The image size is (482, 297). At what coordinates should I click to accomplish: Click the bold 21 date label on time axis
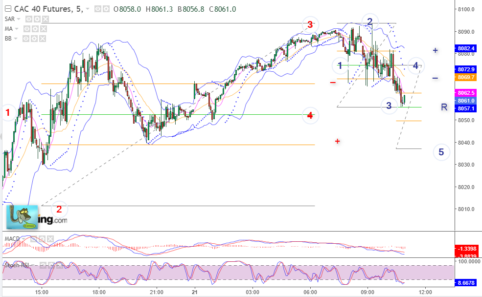[x=195, y=292]
